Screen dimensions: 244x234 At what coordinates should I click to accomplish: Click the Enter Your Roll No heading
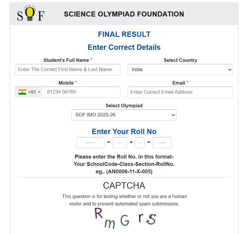point(124,131)
